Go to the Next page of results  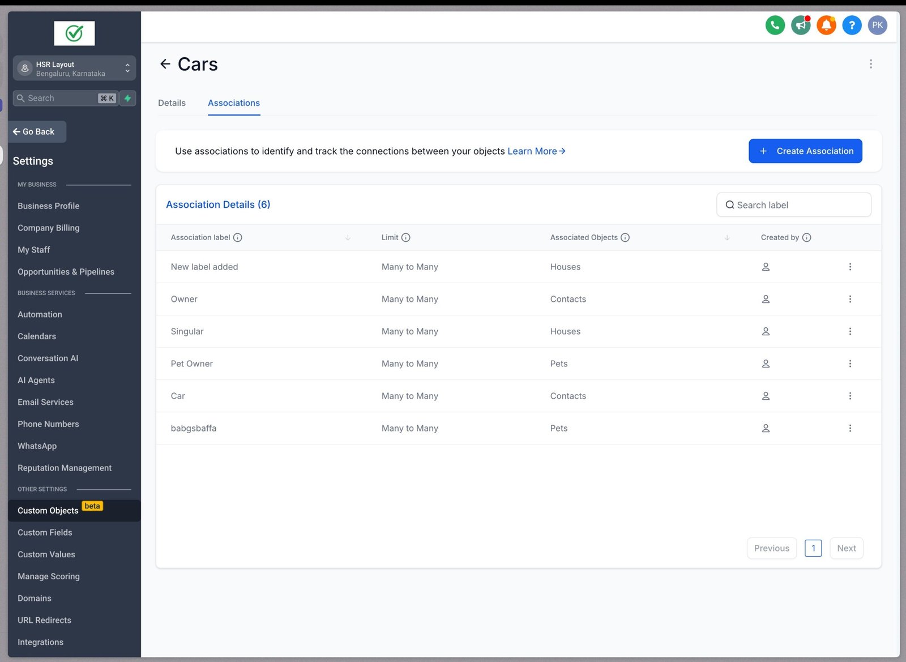pyautogui.click(x=846, y=548)
